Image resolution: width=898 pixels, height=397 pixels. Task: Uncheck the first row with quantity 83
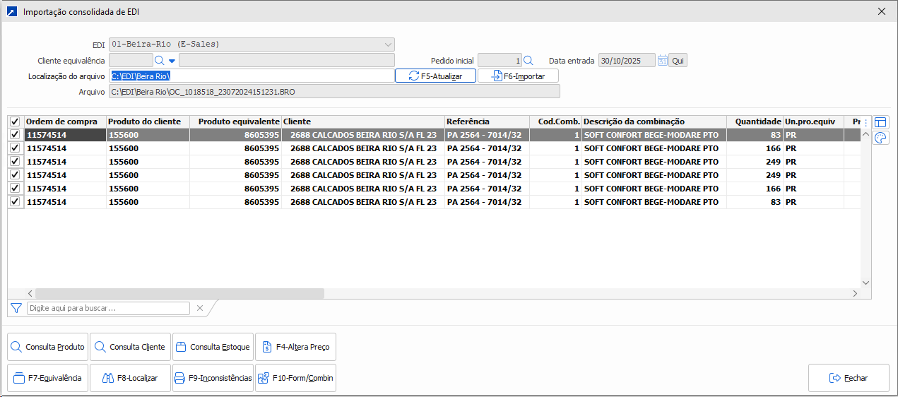[15, 135]
